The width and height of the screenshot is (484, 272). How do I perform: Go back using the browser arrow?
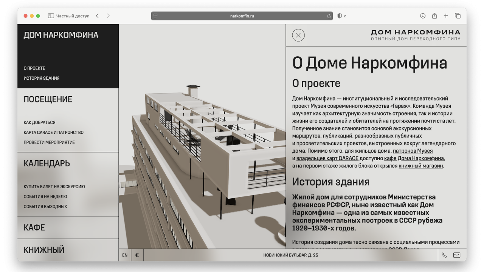coord(97,16)
